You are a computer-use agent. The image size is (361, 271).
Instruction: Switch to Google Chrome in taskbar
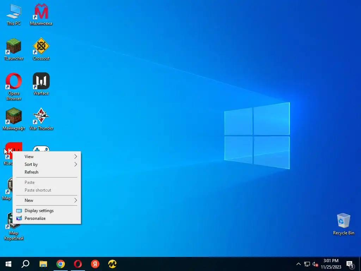[61, 264]
